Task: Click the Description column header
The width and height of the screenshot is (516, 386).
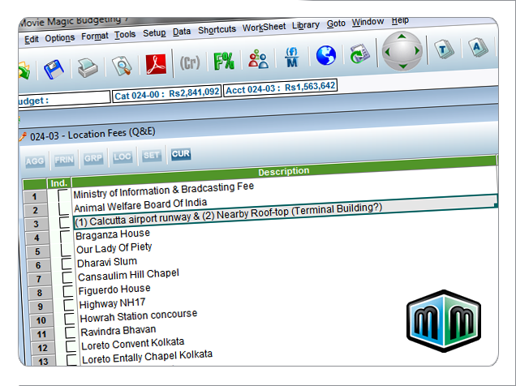Action: click(284, 171)
